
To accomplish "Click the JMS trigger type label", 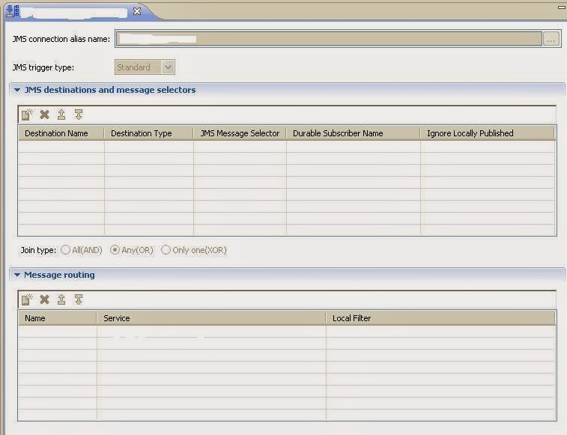I will (x=43, y=67).
